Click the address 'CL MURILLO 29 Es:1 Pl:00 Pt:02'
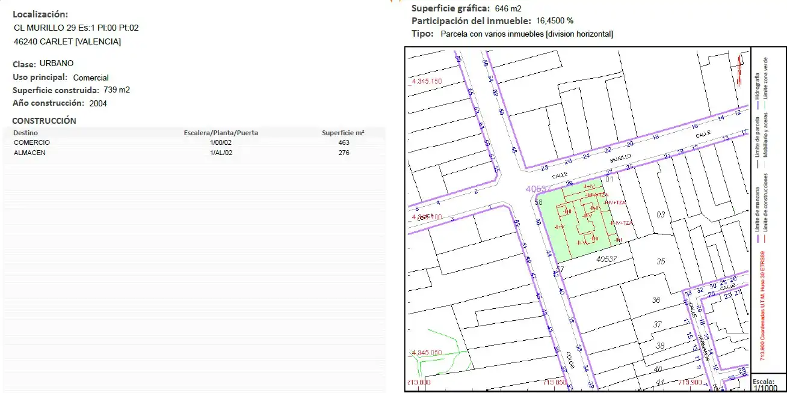 [x=76, y=28]
